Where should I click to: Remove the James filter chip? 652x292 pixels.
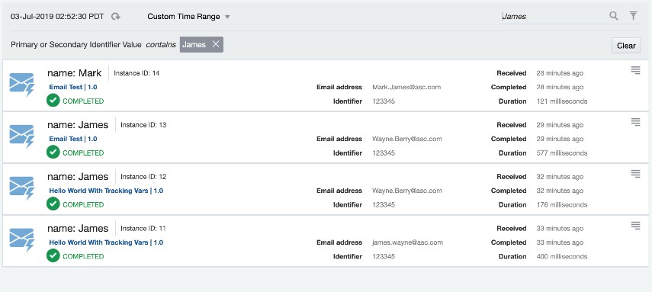[215, 44]
